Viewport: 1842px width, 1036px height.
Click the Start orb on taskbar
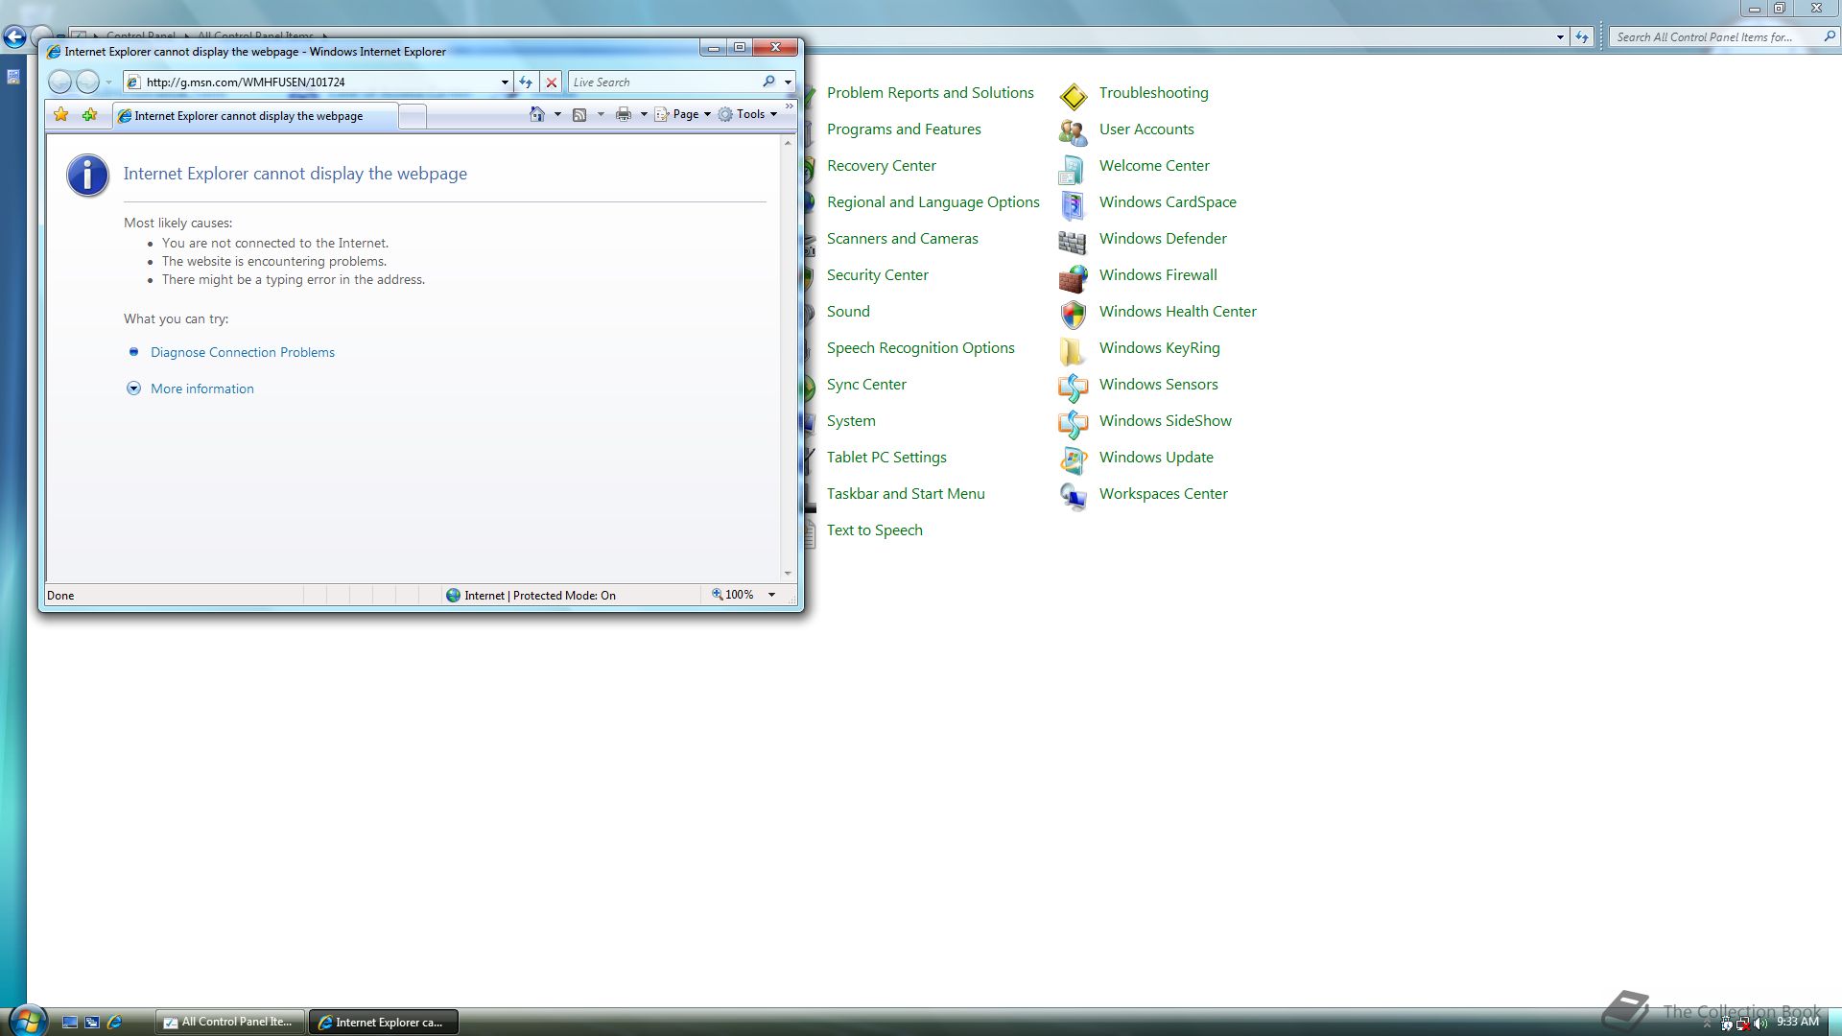point(26,1020)
